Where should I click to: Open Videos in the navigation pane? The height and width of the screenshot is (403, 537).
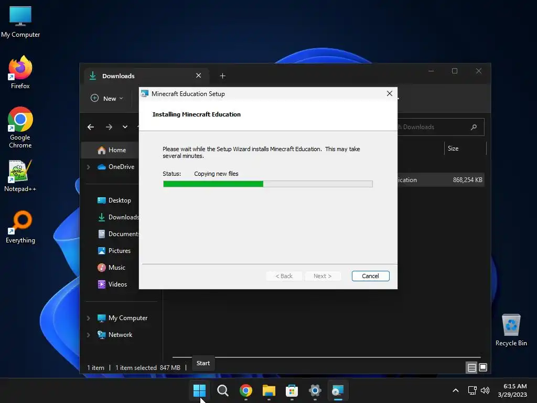click(x=112, y=284)
